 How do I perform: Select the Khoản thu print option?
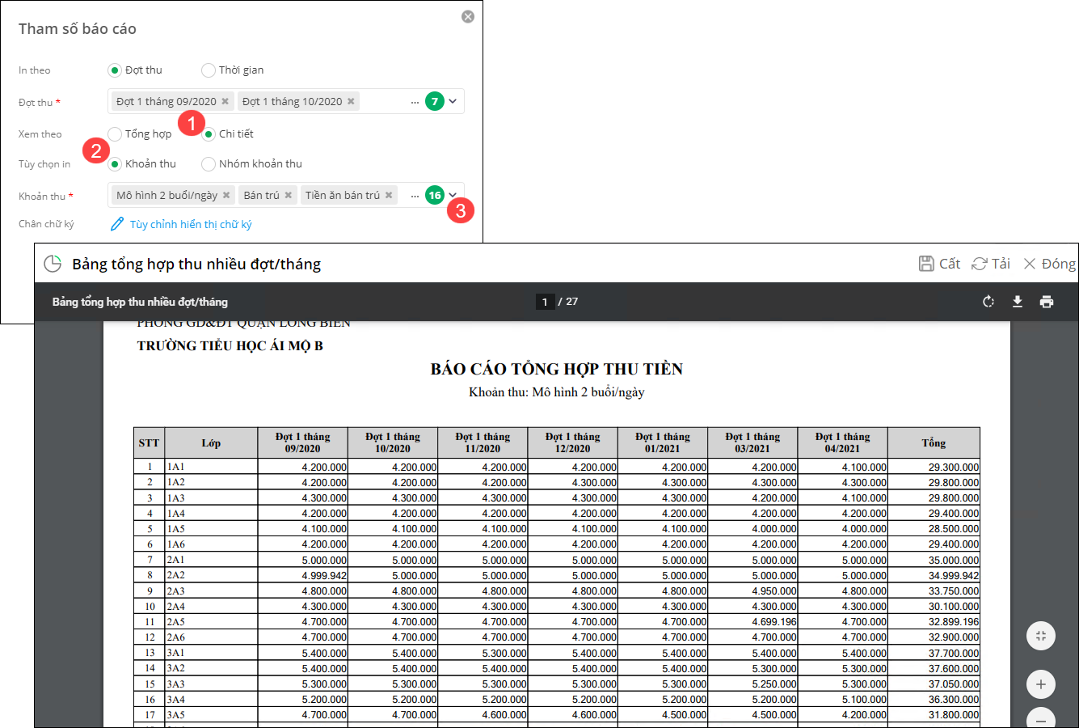pyautogui.click(x=115, y=163)
